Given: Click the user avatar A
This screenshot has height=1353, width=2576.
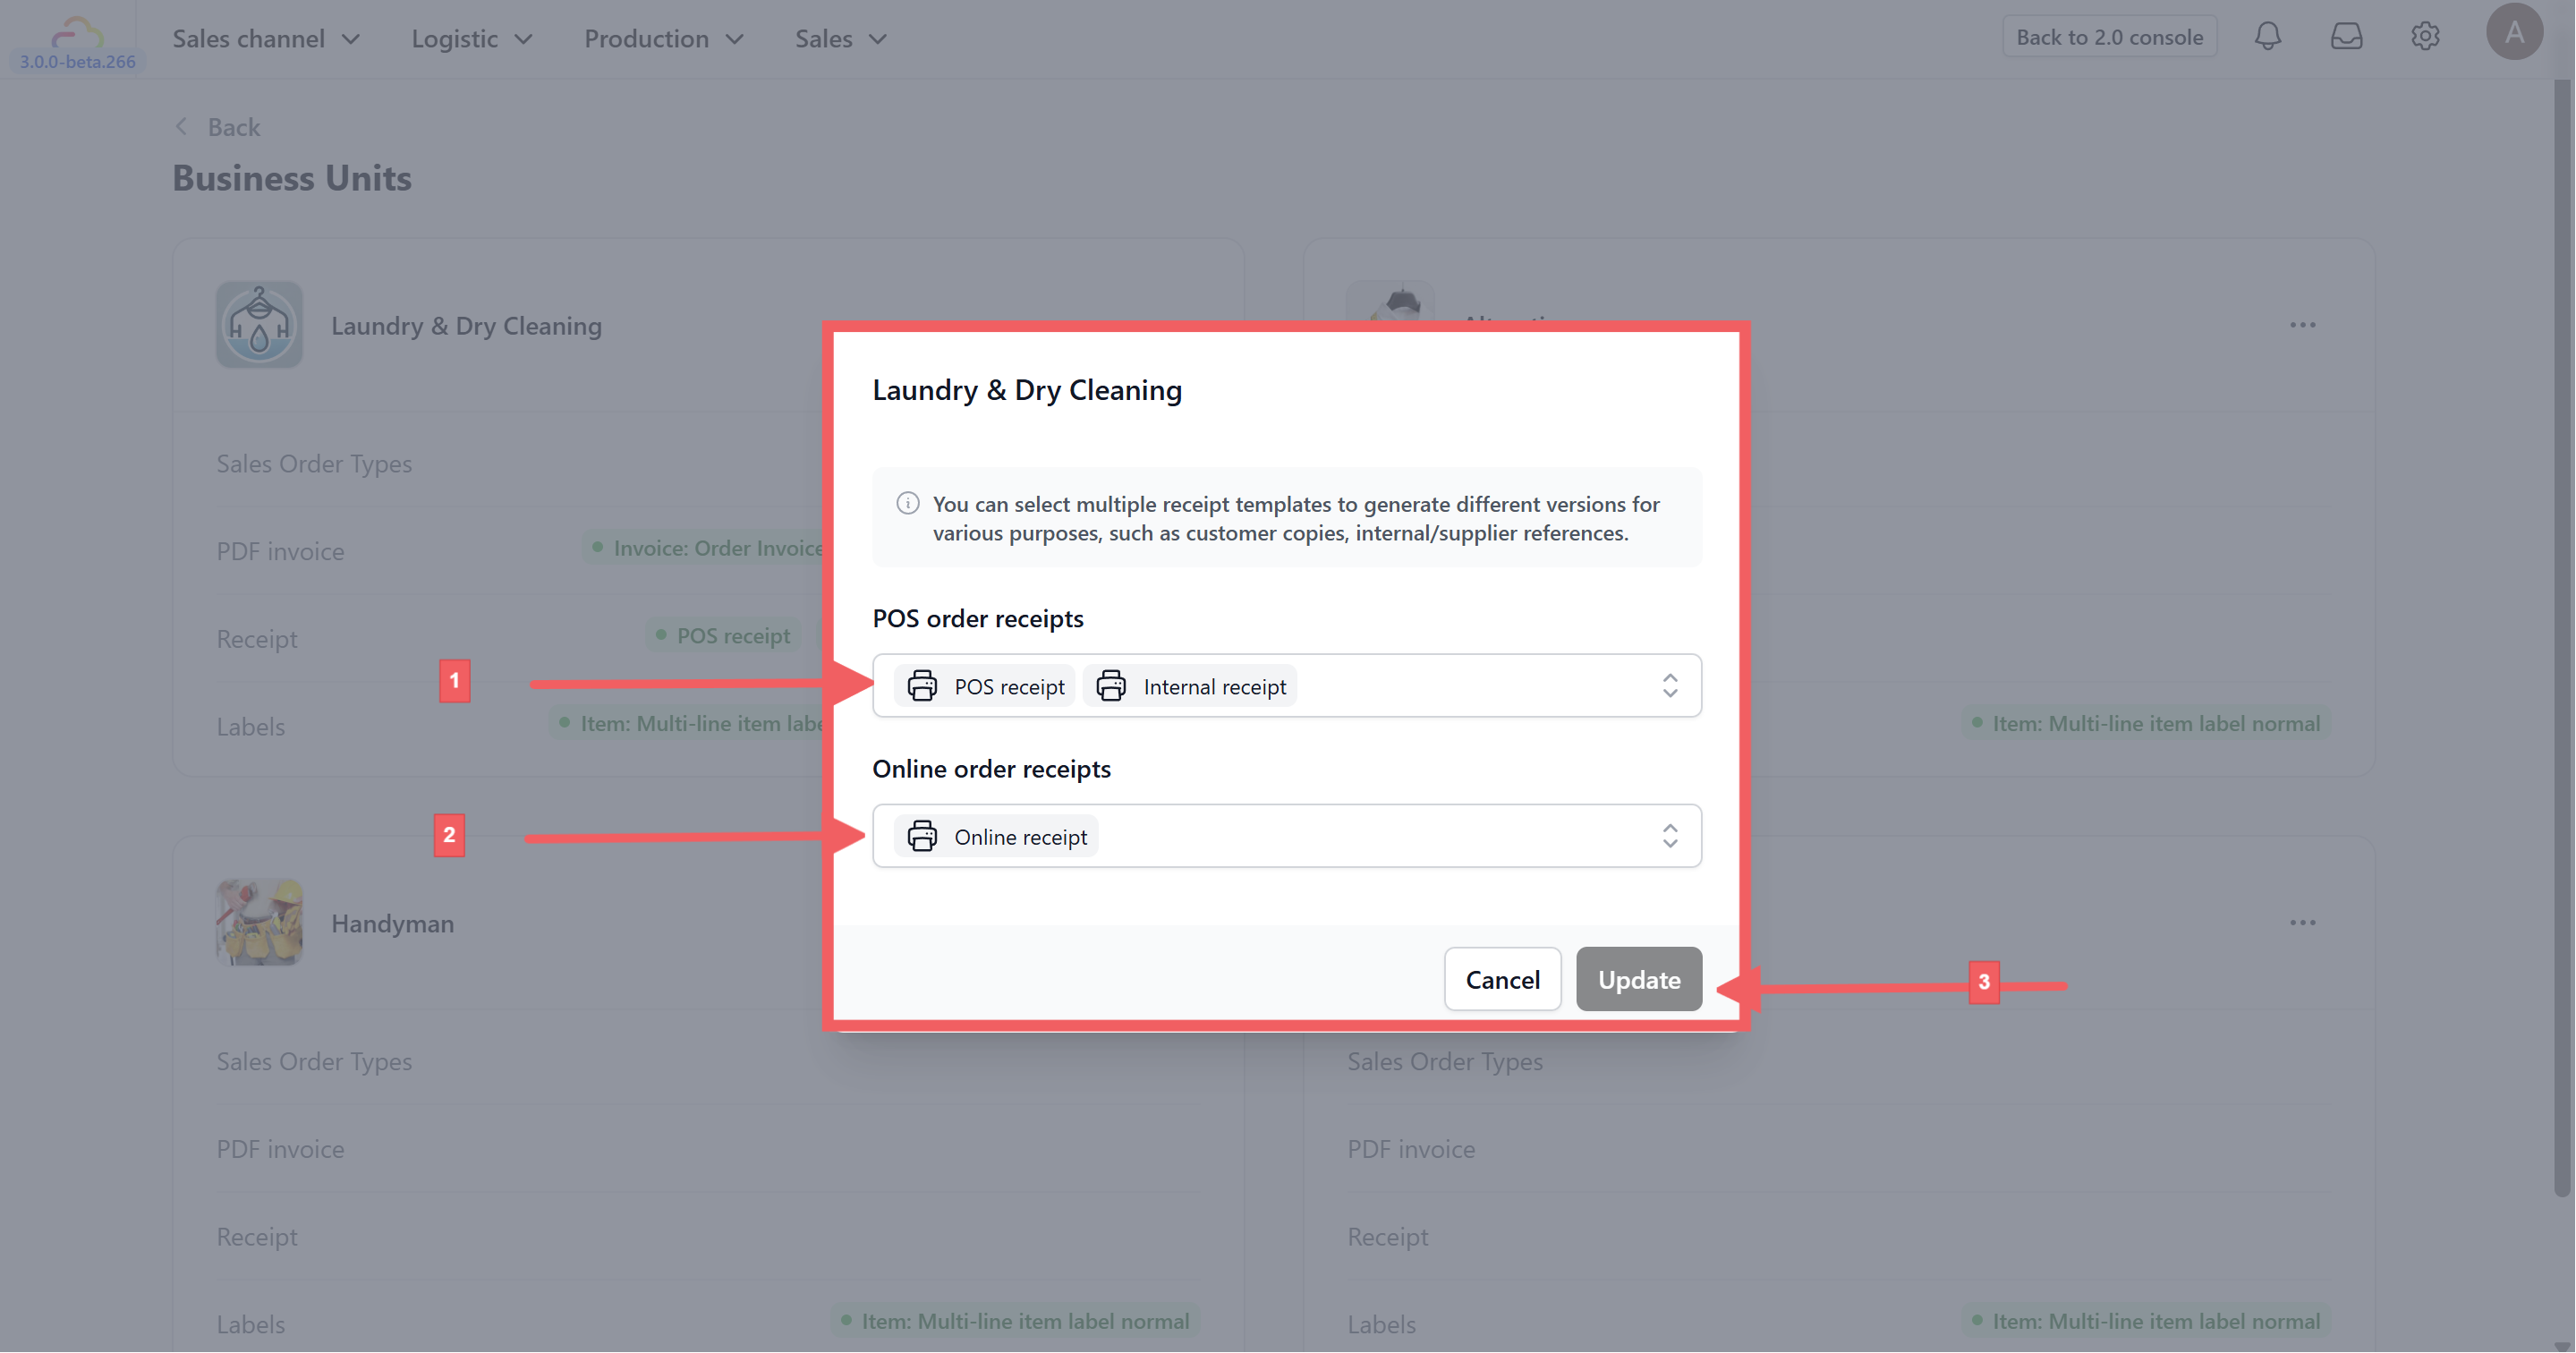Looking at the screenshot, I should (2513, 32).
